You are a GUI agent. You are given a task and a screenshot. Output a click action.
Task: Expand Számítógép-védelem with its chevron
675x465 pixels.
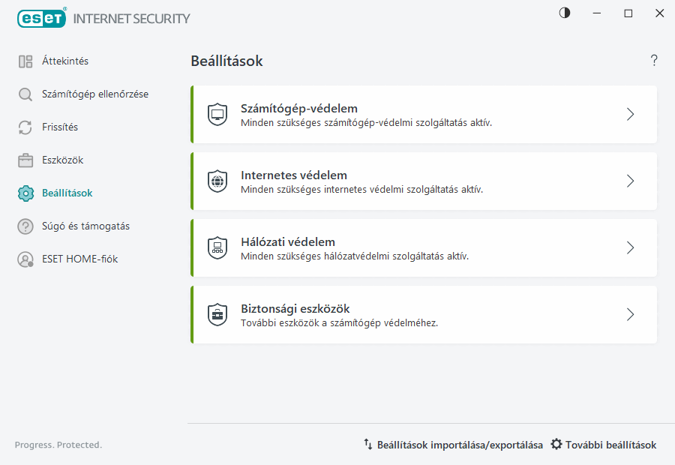click(x=630, y=114)
